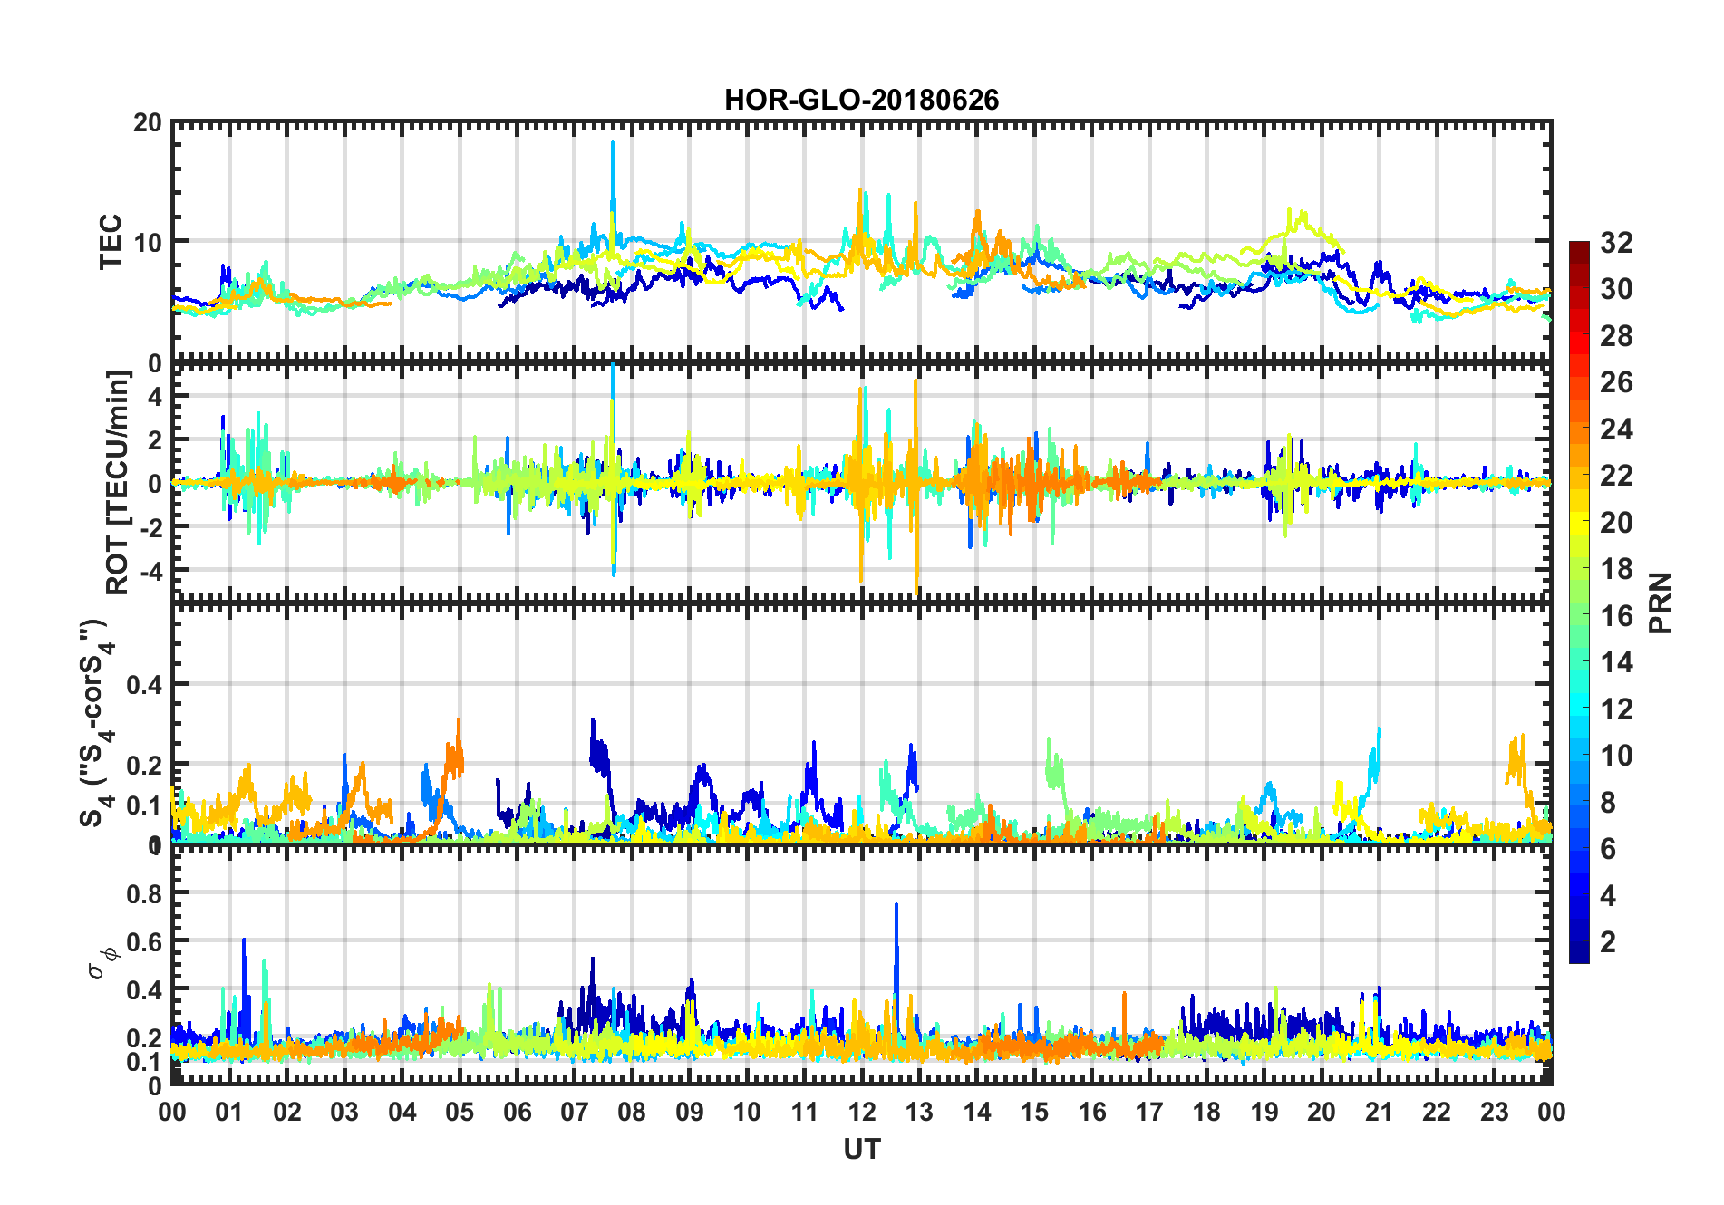Click PRN colorbar tick label 24

[1616, 429]
